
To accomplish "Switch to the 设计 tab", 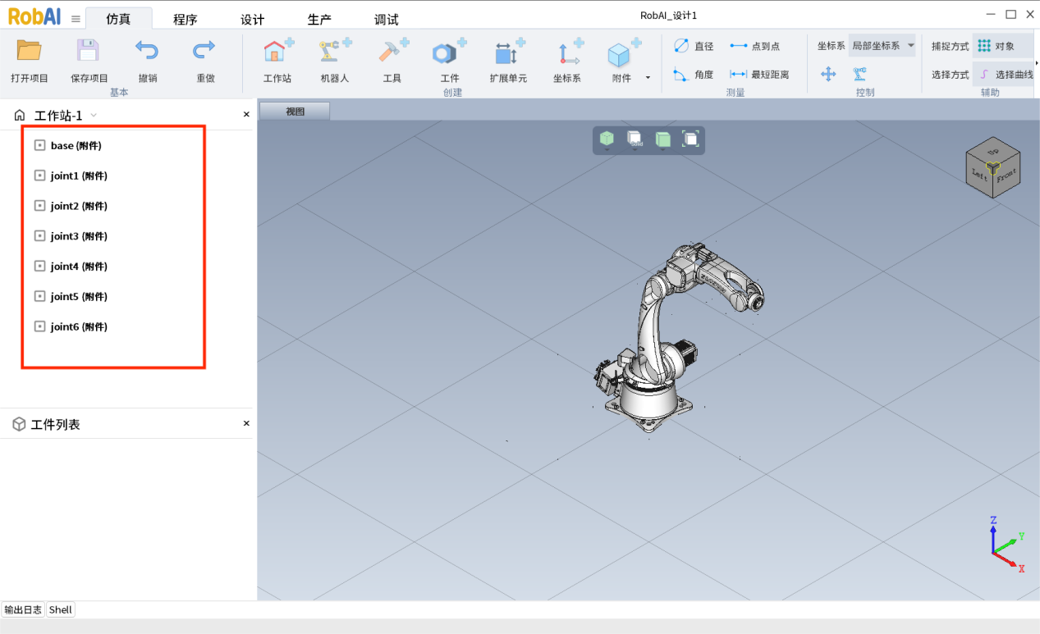I will [252, 20].
